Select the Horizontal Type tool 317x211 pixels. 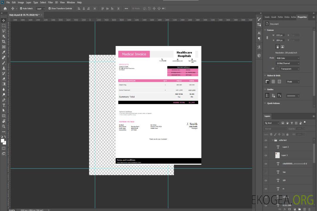(4, 105)
